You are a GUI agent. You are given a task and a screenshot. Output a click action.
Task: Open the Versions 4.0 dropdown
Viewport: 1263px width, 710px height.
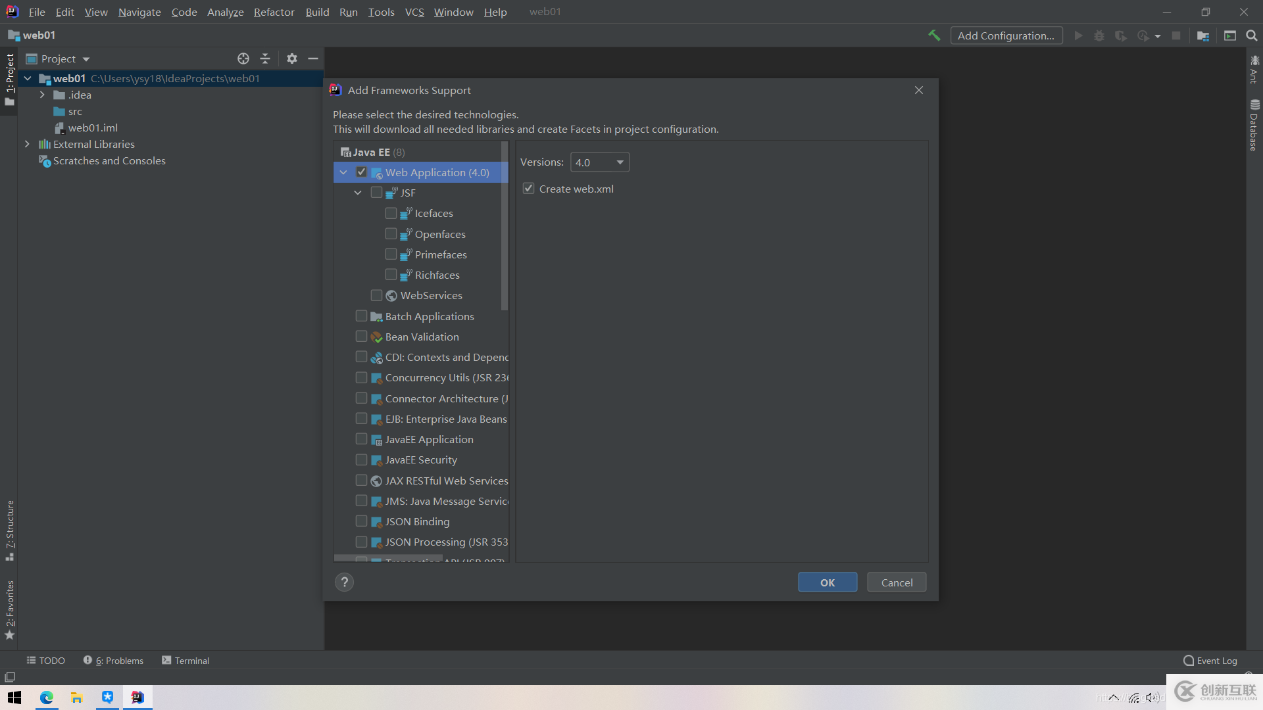[599, 162]
